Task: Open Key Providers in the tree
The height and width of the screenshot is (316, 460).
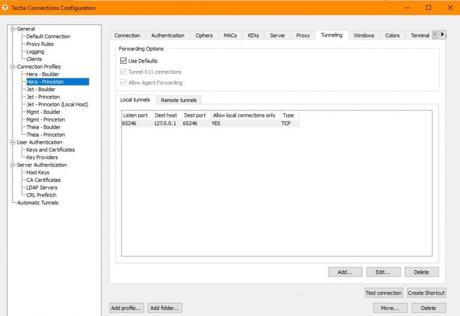Action: click(42, 157)
